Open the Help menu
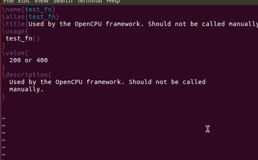The image size is (258, 160). tap(113, 1)
